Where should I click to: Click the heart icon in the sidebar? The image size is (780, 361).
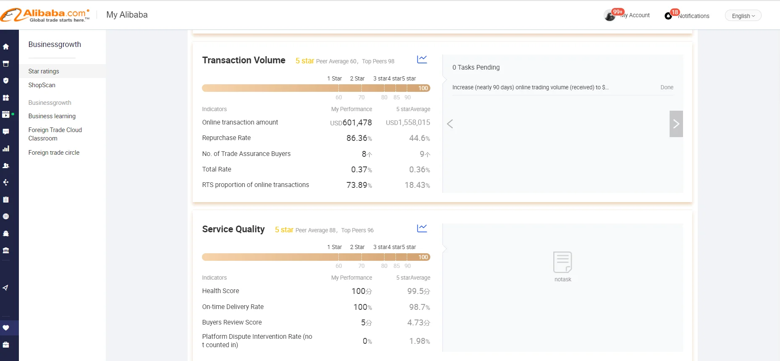6,328
